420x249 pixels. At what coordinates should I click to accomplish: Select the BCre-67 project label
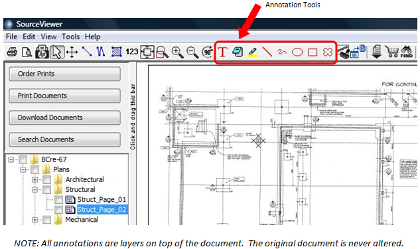pyautogui.click(x=54, y=160)
